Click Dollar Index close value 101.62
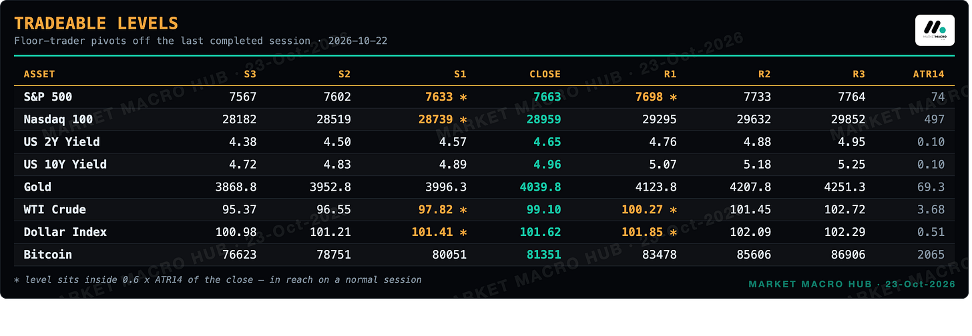 [539, 232]
